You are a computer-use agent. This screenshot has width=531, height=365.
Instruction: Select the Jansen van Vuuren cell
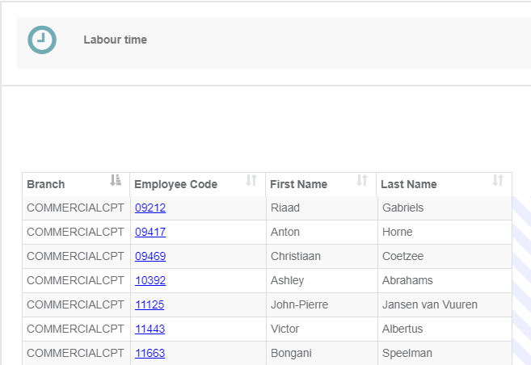pyautogui.click(x=429, y=304)
